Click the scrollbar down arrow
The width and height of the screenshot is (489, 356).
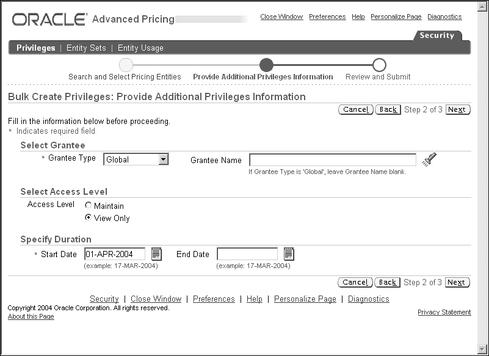pyautogui.click(x=482, y=349)
